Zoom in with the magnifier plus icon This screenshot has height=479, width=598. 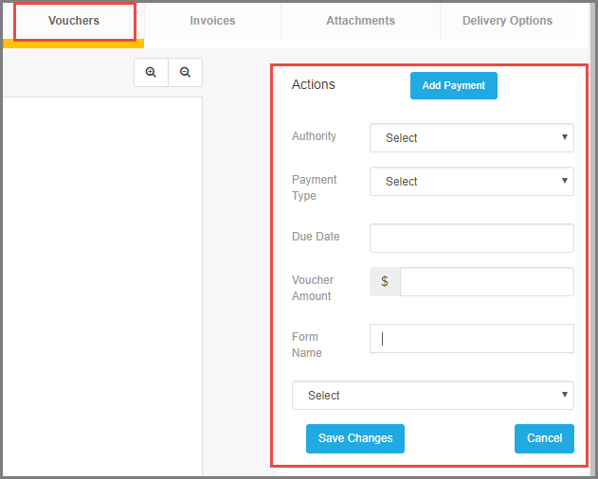(151, 72)
